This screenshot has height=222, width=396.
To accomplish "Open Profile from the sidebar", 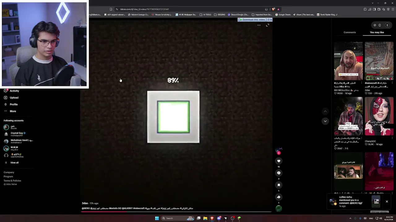I will coord(11,105).
